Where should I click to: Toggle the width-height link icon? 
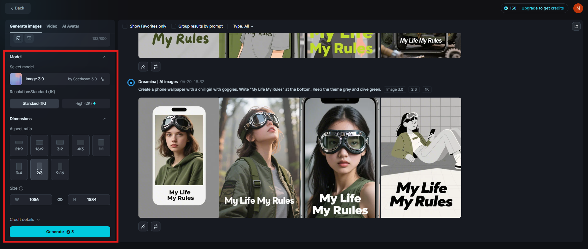tap(60, 200)
